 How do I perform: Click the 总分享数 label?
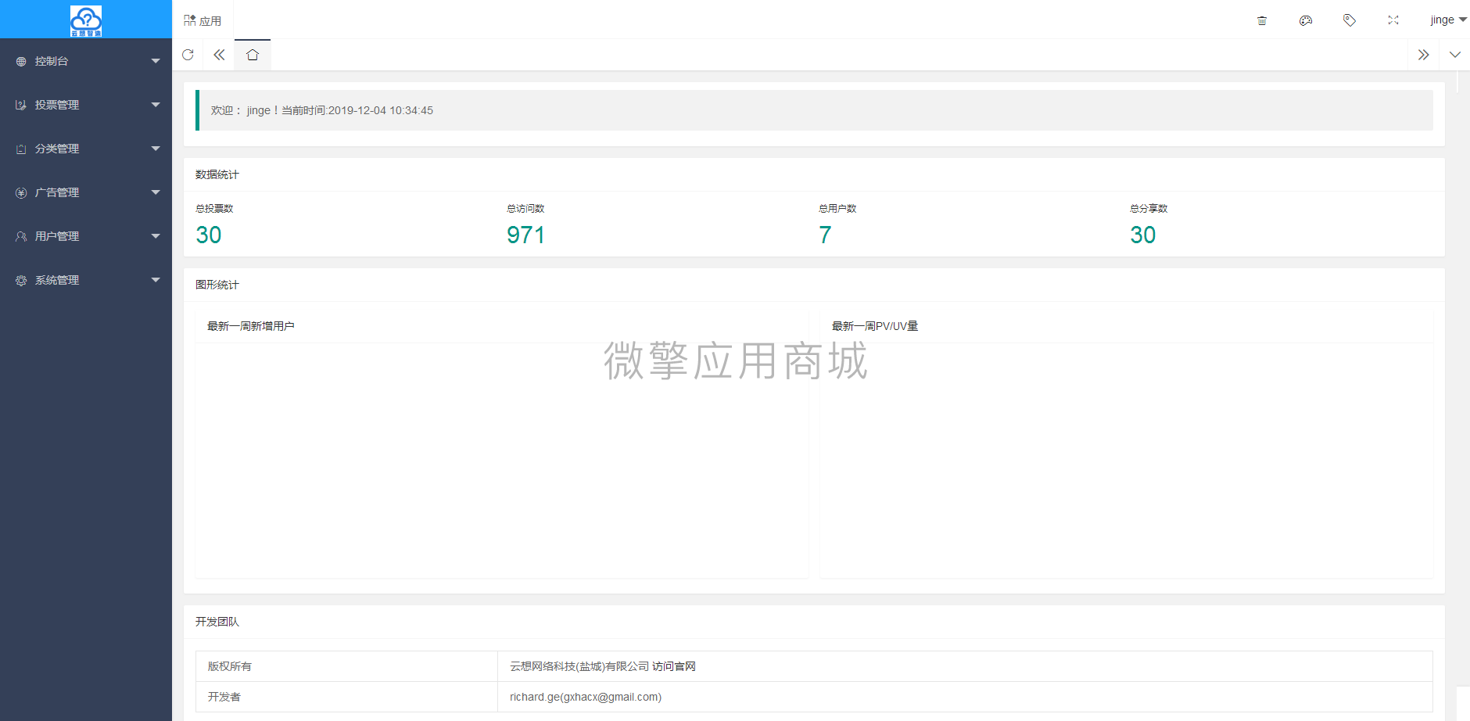pos(1149,208)
